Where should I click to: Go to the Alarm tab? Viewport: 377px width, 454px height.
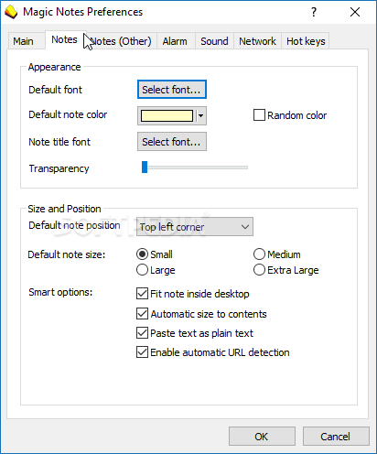point(175,41)
